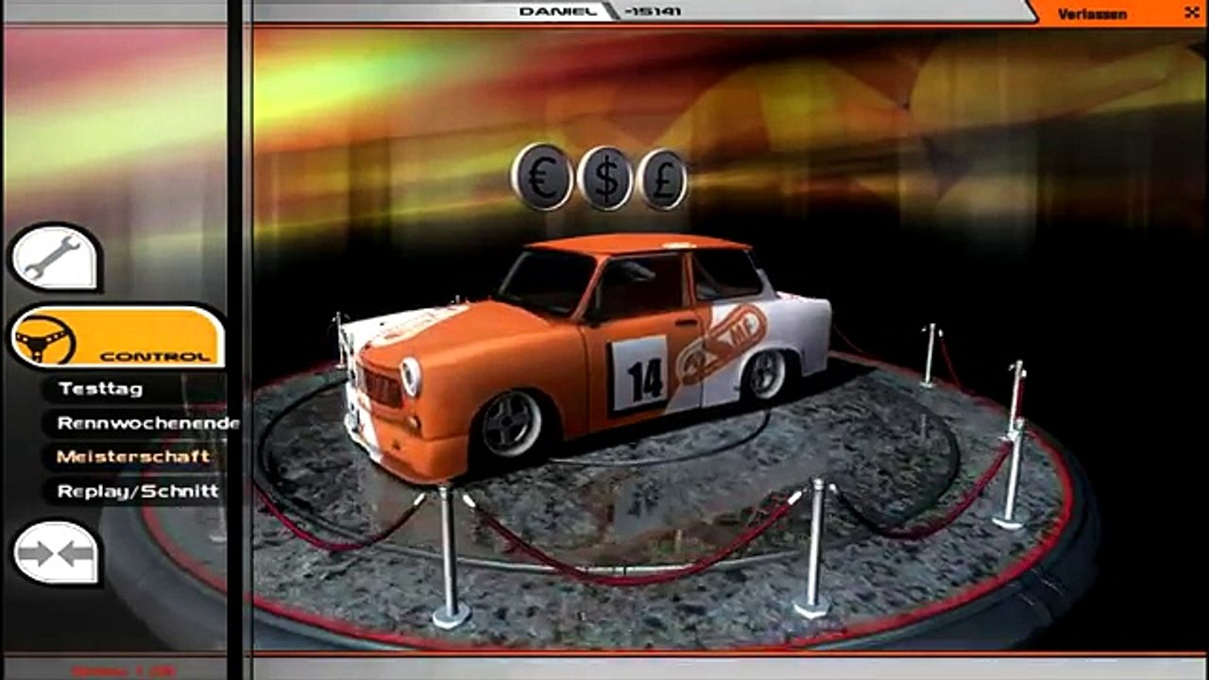Select the steering wheel Control button
This screenshot has width=1209, height=680.
(x=117, y=336)
